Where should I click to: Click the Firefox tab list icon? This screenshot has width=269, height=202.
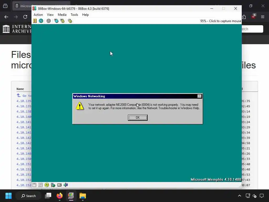(x=5, y=6)
